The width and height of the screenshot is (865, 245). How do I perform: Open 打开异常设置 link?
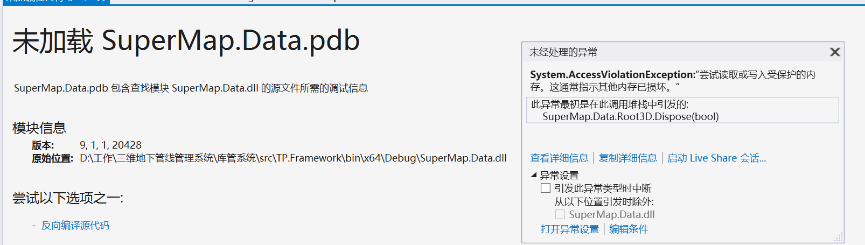(x=570, y=229)
